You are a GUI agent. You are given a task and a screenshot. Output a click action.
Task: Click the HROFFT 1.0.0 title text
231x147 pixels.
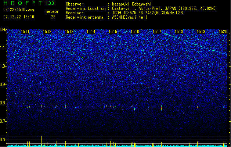click(x=29, y=3)
